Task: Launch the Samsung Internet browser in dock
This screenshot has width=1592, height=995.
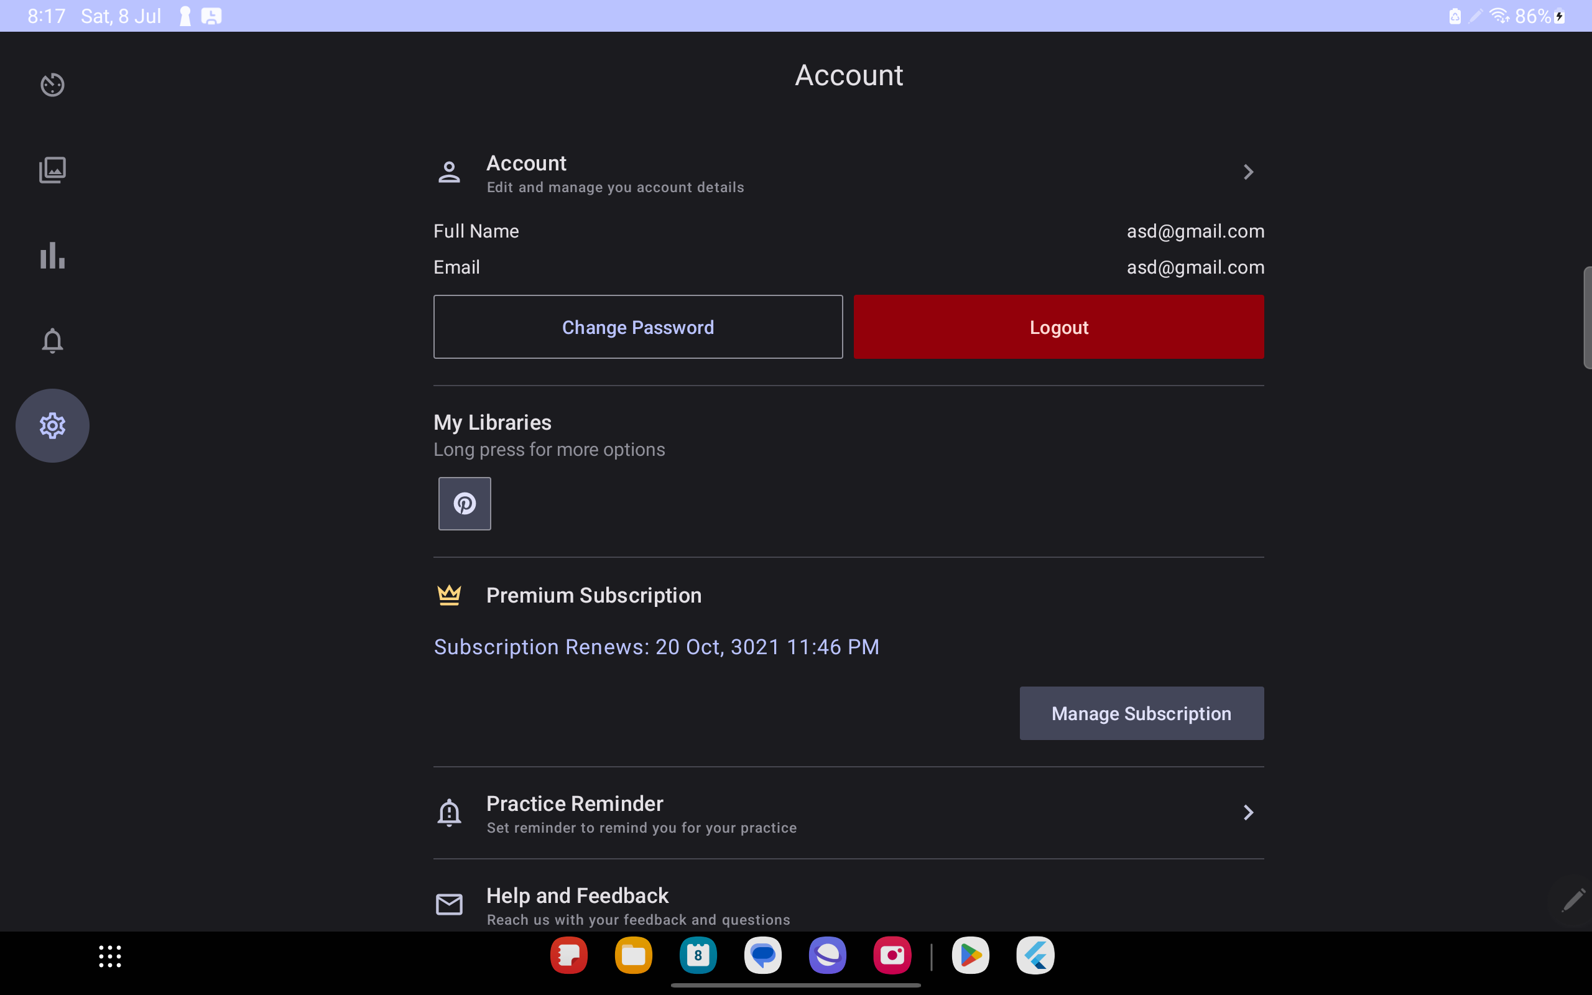Action: 828,955
